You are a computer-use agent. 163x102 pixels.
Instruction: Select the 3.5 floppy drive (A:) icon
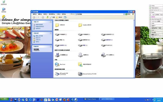click(x=57, y=55)
